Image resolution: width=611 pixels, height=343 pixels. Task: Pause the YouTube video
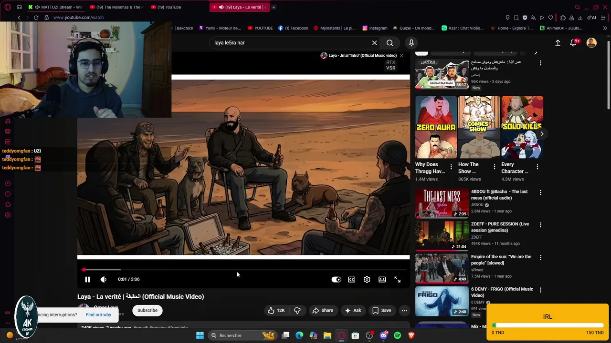(87, 280)
